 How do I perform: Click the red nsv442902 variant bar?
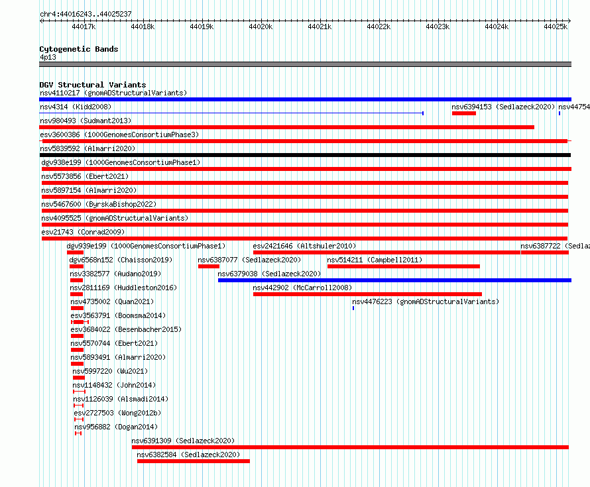(367, 294)
